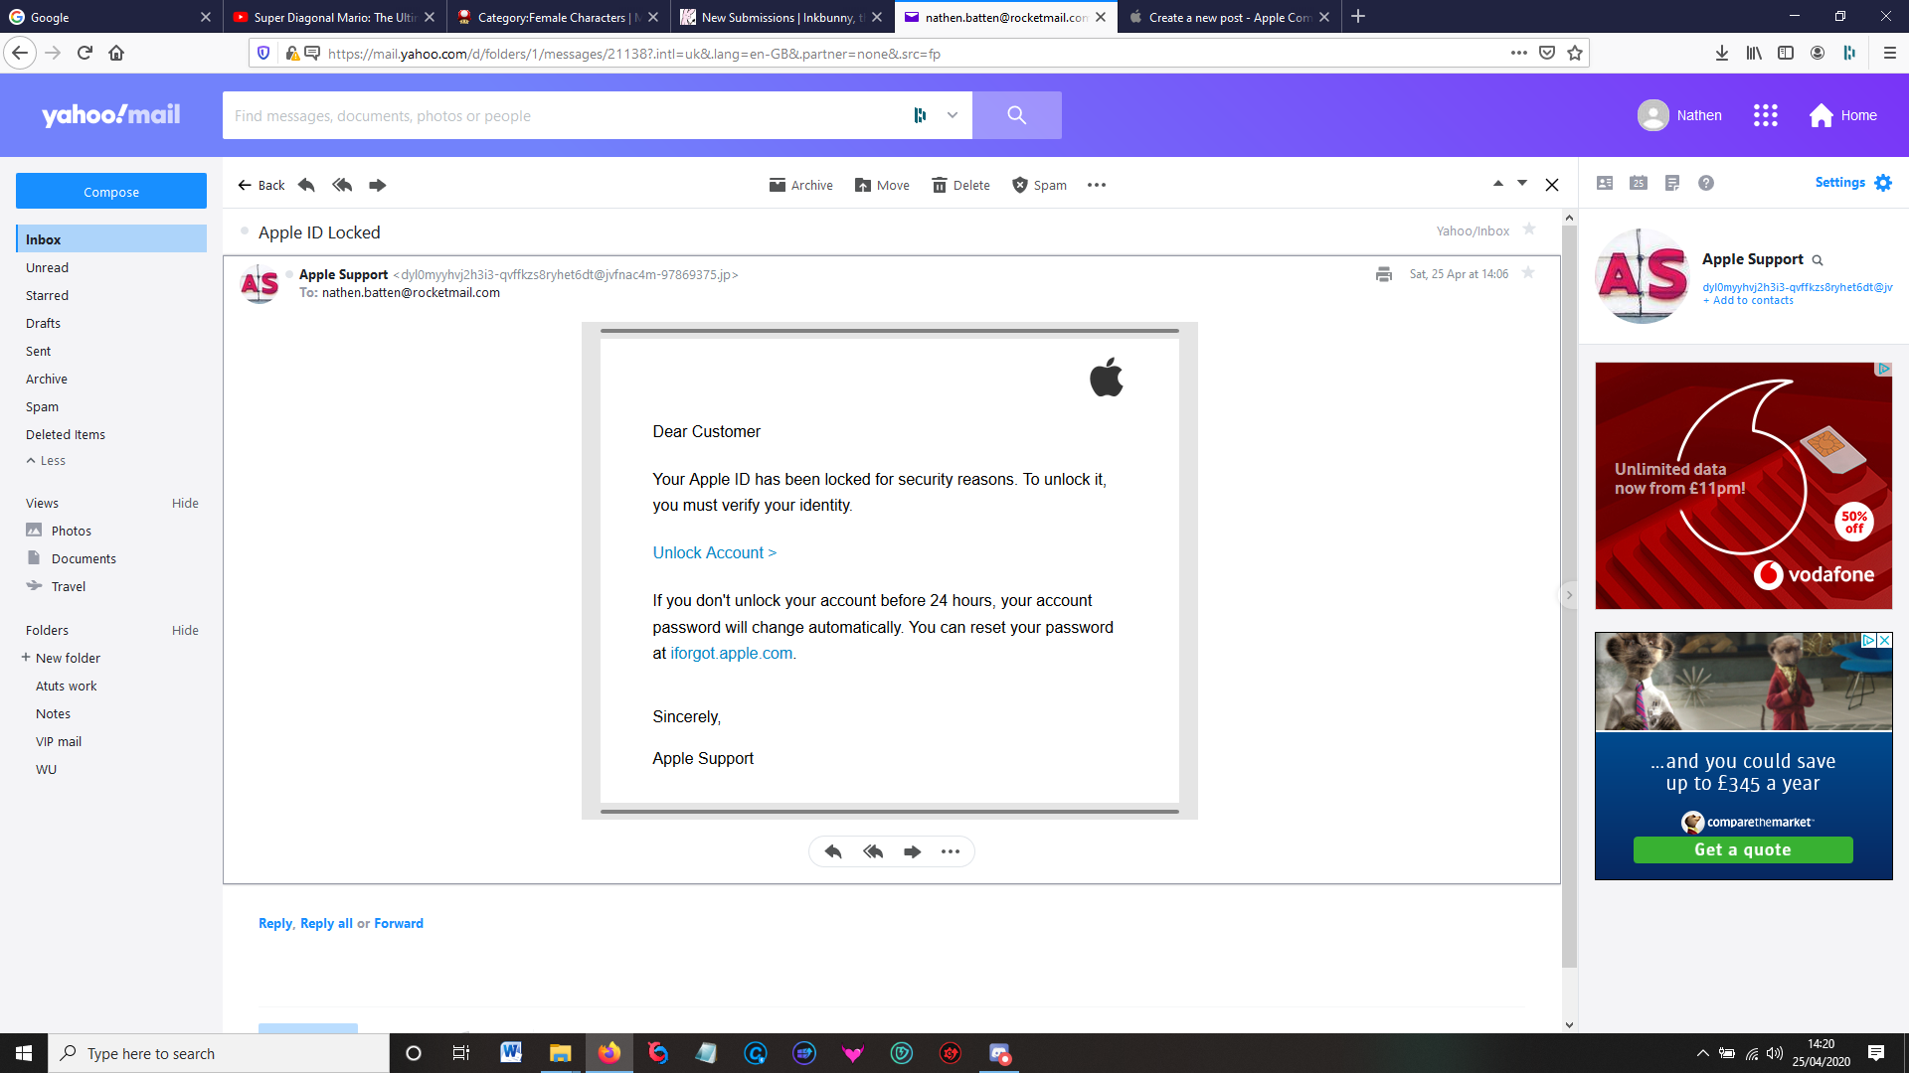Click the Reply all icon in toolbar
This screenshot has height=1073, width=1909.
tap(342, 185)
